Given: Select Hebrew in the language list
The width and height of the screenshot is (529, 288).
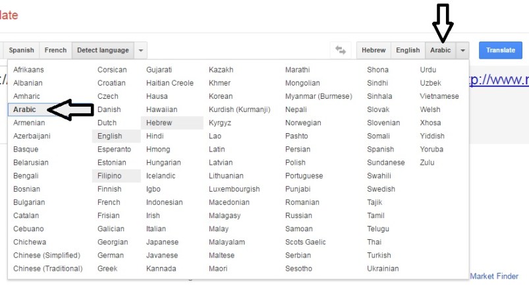Looking at the screenshot, I should (x=159, y=123).
